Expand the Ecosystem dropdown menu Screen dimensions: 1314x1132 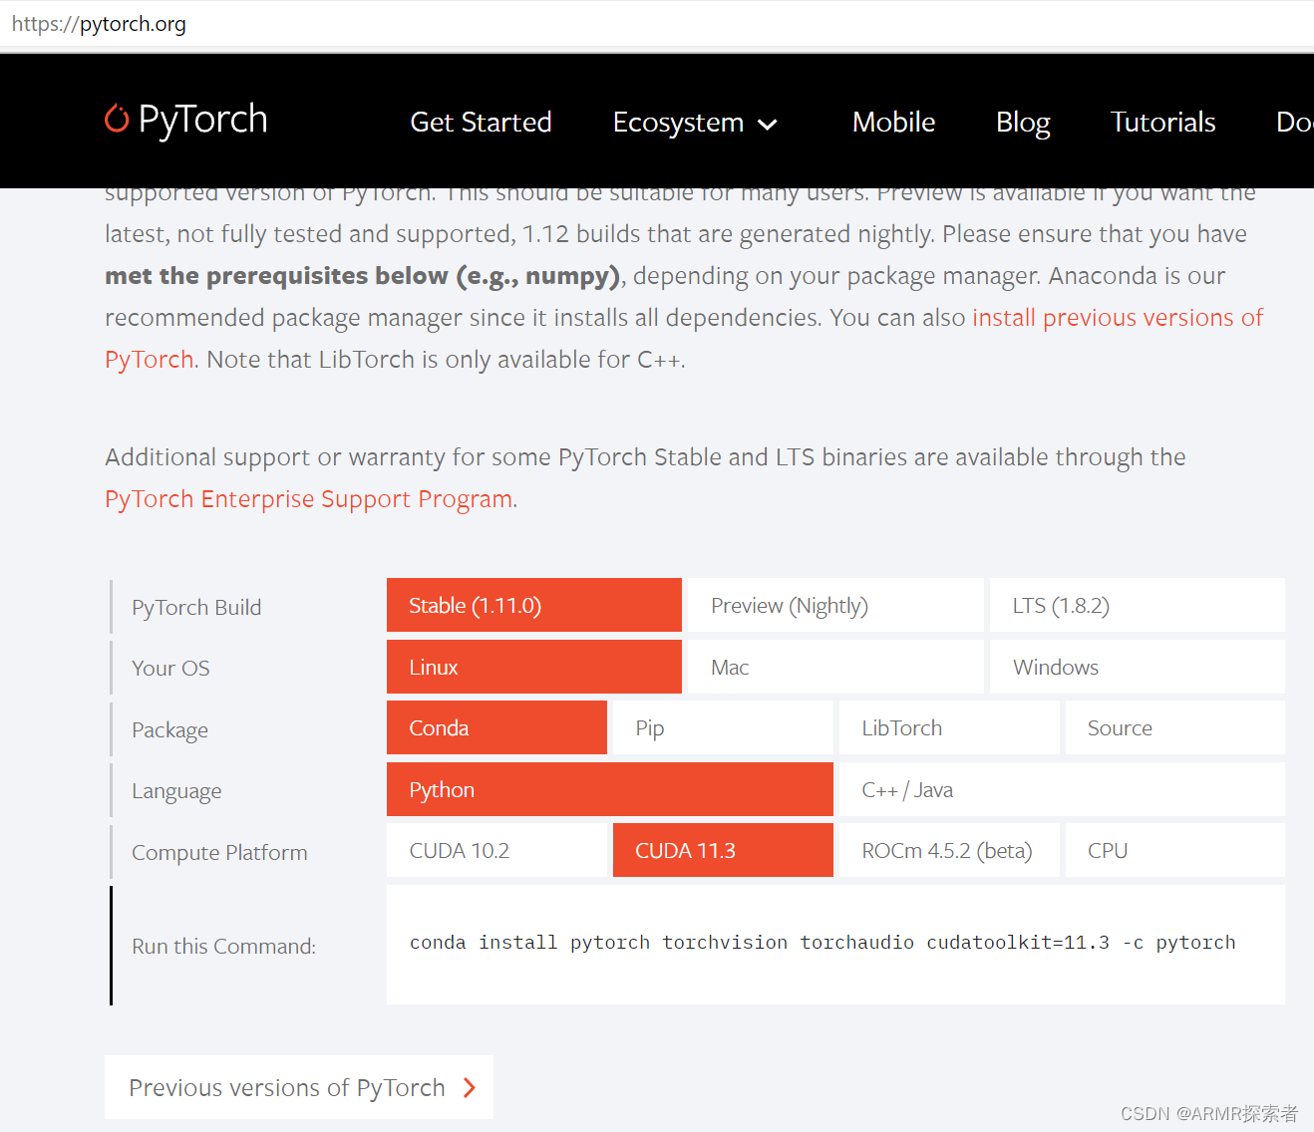pos(695,123)
